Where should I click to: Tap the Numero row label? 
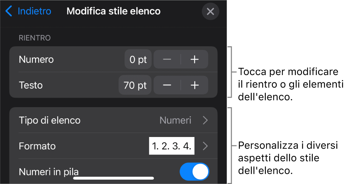pos(36,60)
